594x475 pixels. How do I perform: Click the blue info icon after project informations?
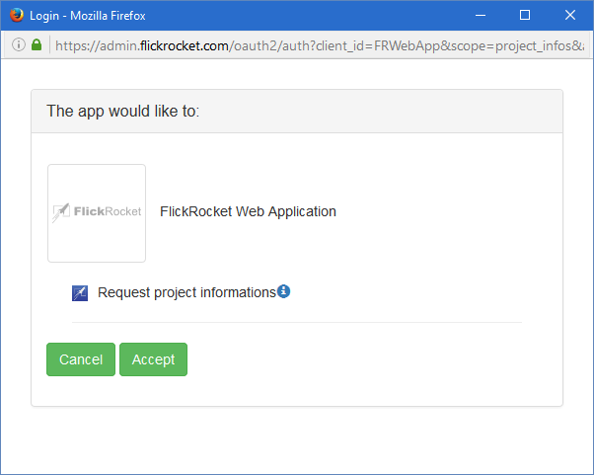click(284, 291)
